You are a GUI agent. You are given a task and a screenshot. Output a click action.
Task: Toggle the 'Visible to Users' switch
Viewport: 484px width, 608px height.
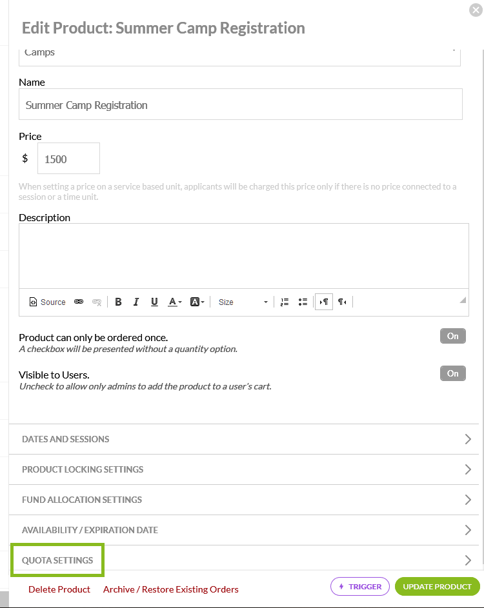[452, 373]
